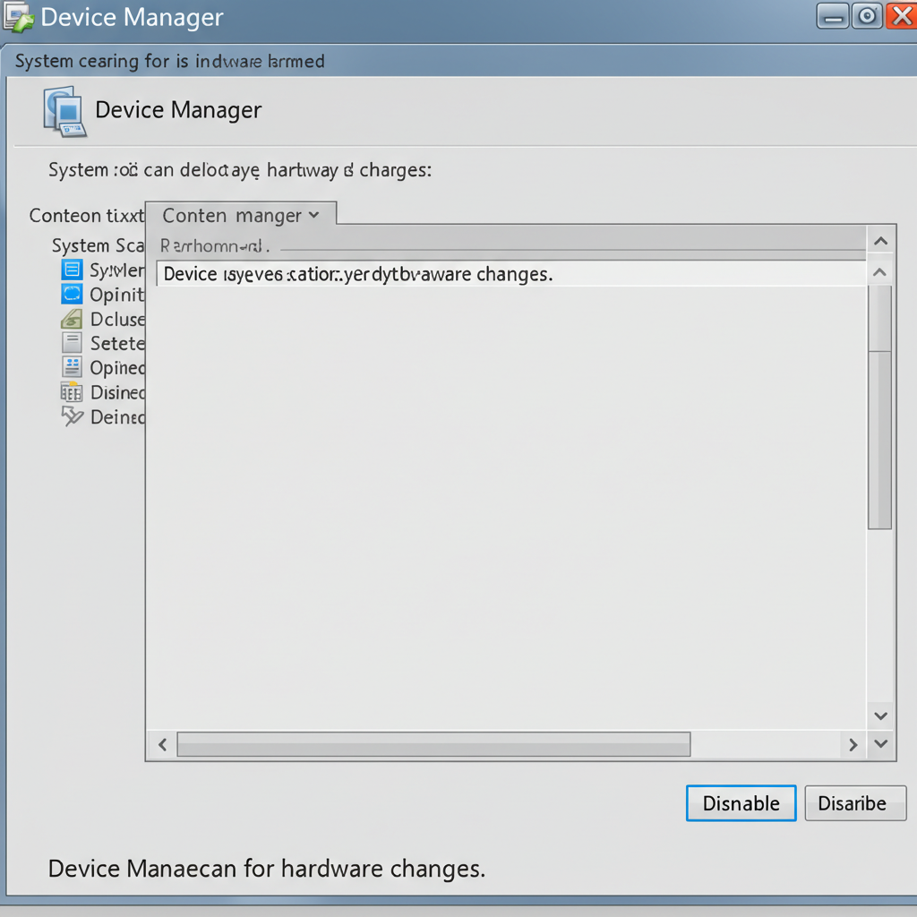The image size is (917, 917).
Task: Click the bottom-right corner down arrow
Action: tap(881, 744)
